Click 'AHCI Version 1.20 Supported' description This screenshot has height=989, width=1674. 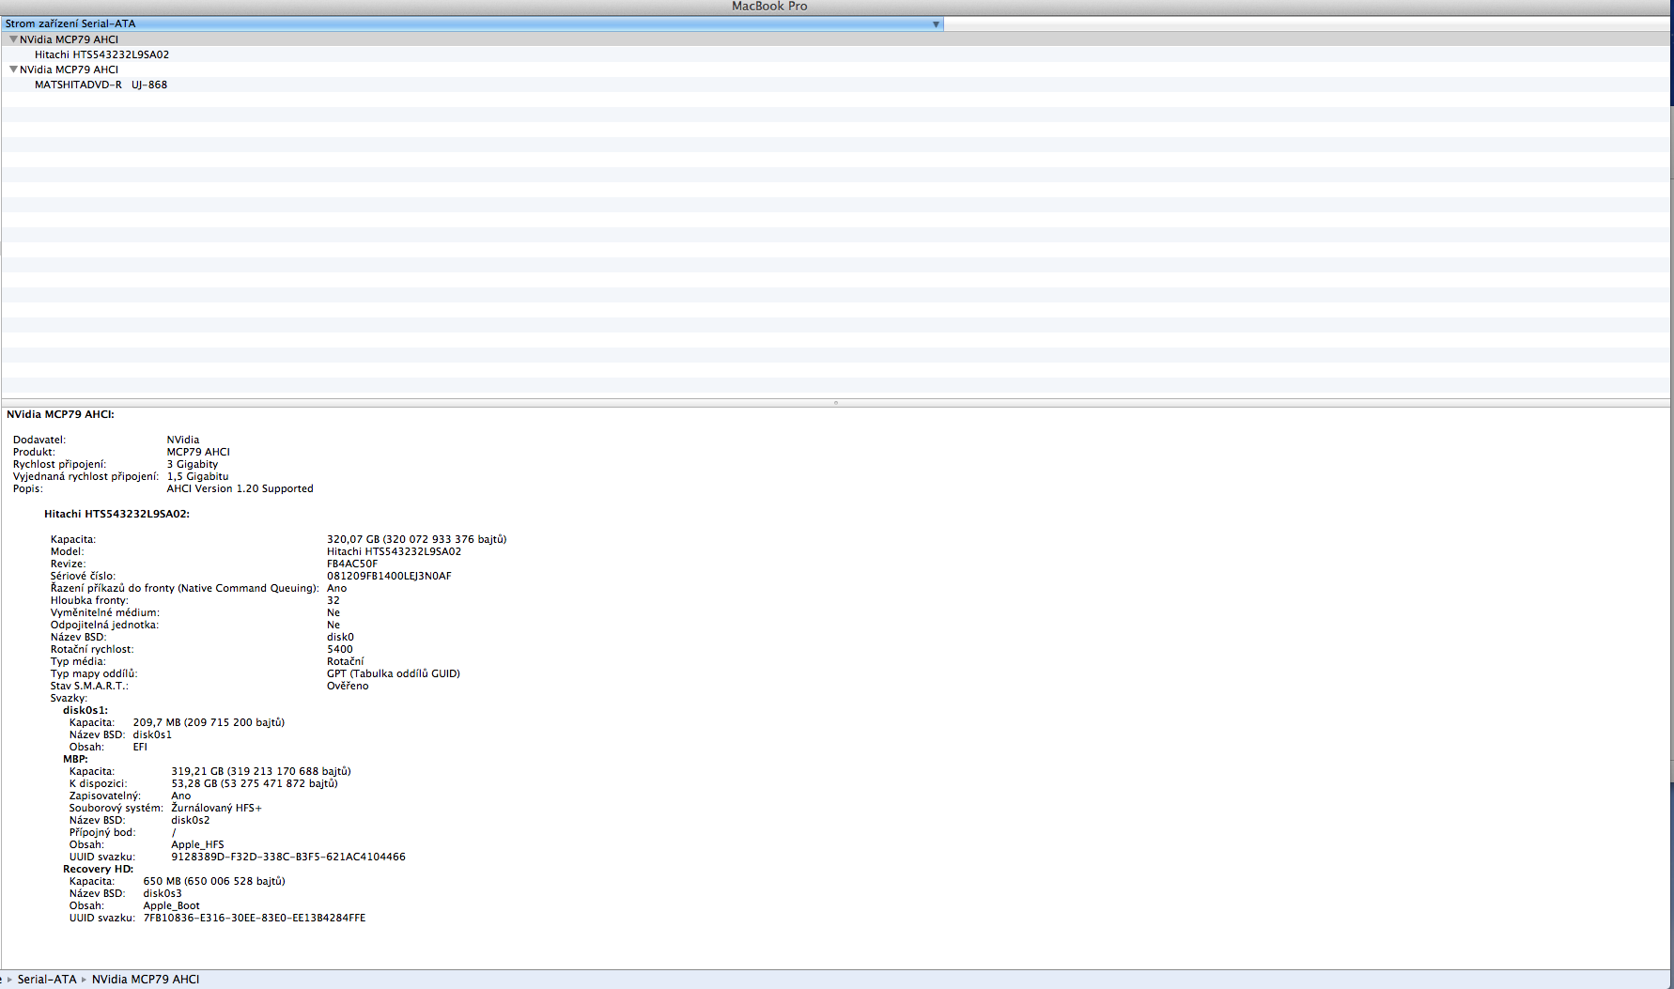pos(240,488)
